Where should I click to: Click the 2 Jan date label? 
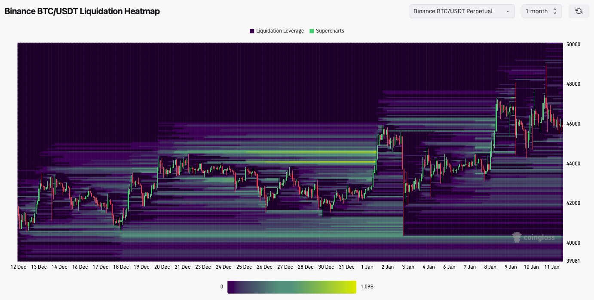(x=387, y=267)
